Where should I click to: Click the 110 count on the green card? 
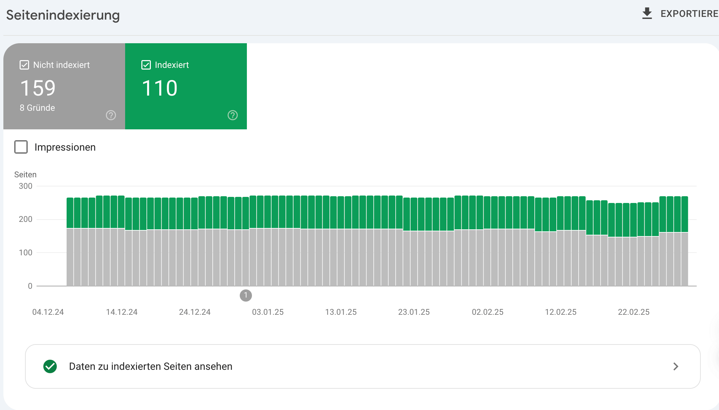tap(160, 88)
